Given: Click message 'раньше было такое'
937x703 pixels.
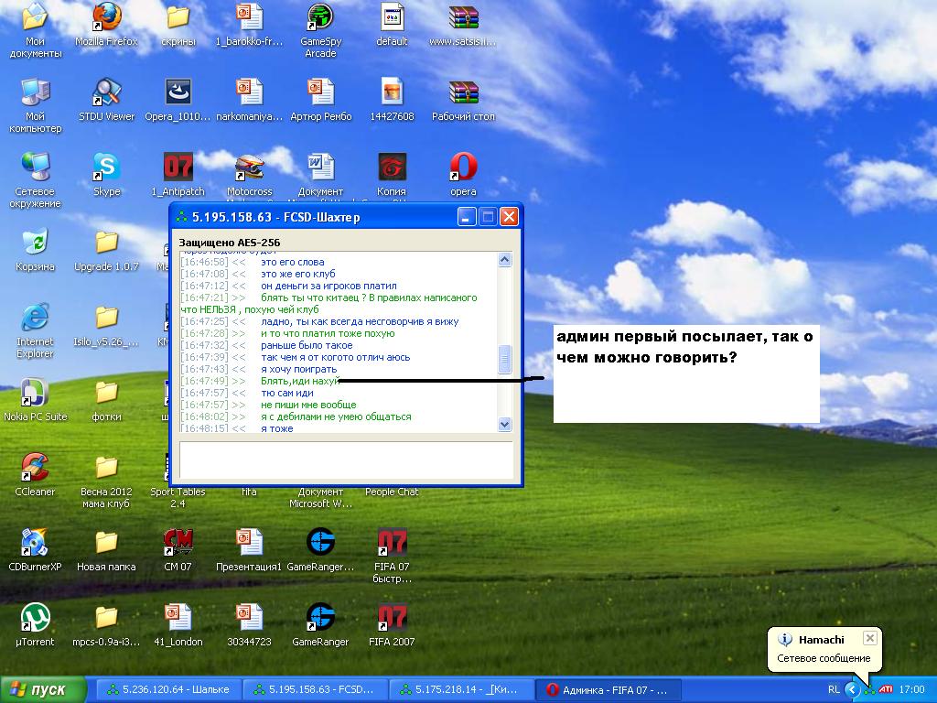Looking at the screenshot, I should pyautogui.click(x=307, y=345).
